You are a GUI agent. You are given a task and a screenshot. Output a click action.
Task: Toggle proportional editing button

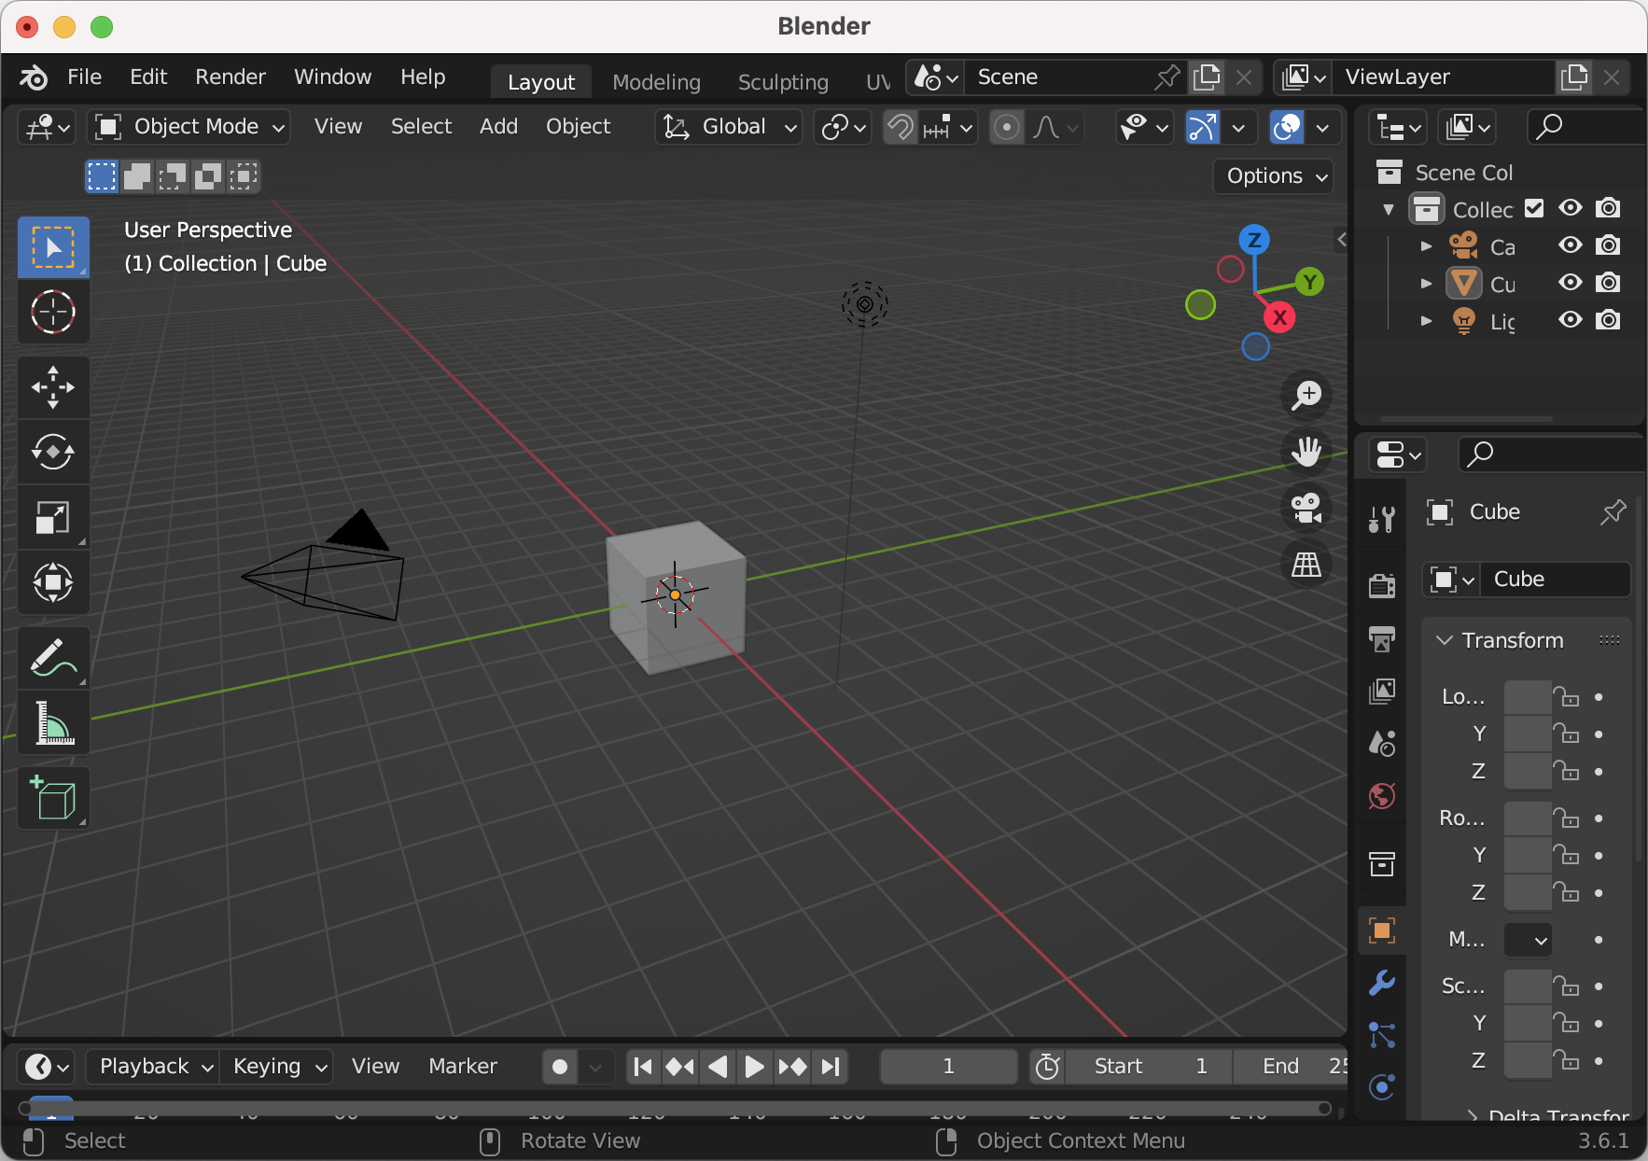1006,127
